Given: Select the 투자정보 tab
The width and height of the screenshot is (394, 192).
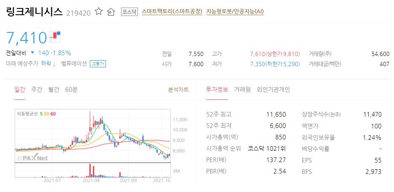Looking at the screenshot, I should (217, 90).
